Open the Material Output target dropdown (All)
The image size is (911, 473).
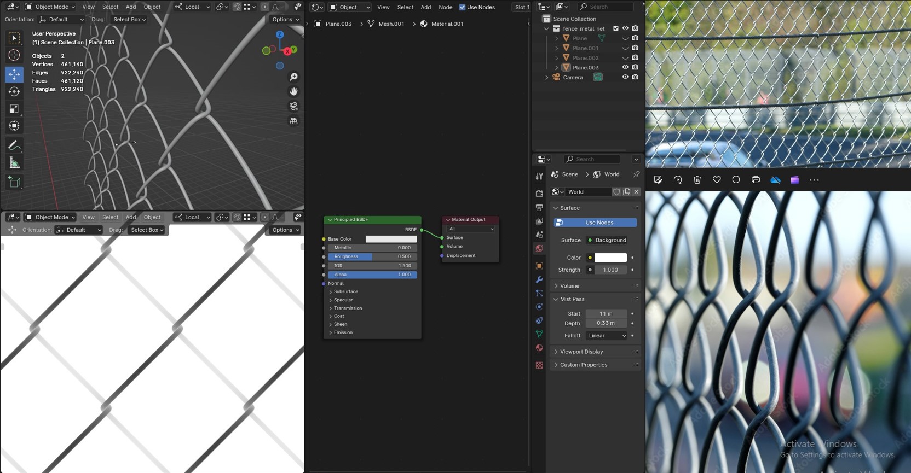[x=471, y=229]
